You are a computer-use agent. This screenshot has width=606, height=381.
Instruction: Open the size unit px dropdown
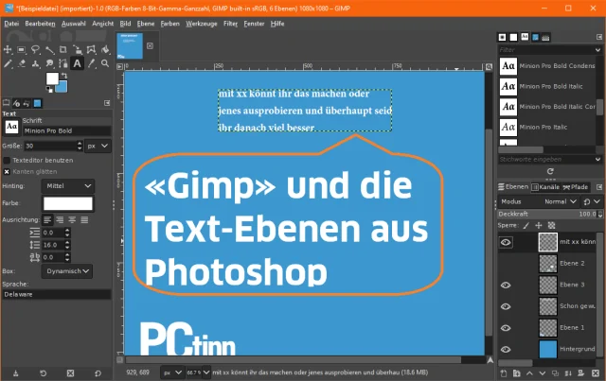pos(98,146)
